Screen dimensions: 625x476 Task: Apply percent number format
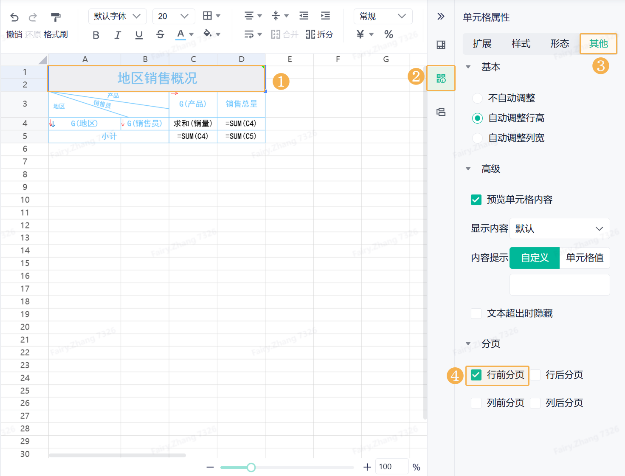point(389,34)
